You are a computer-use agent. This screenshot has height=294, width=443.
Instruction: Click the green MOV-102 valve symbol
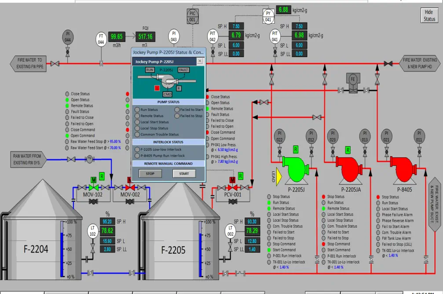pyautogui.click(x=93, y=187)
